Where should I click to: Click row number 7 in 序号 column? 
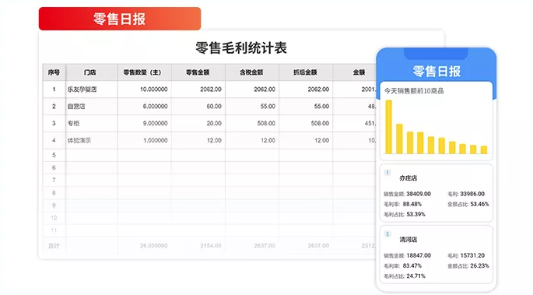tap(54, 180)
